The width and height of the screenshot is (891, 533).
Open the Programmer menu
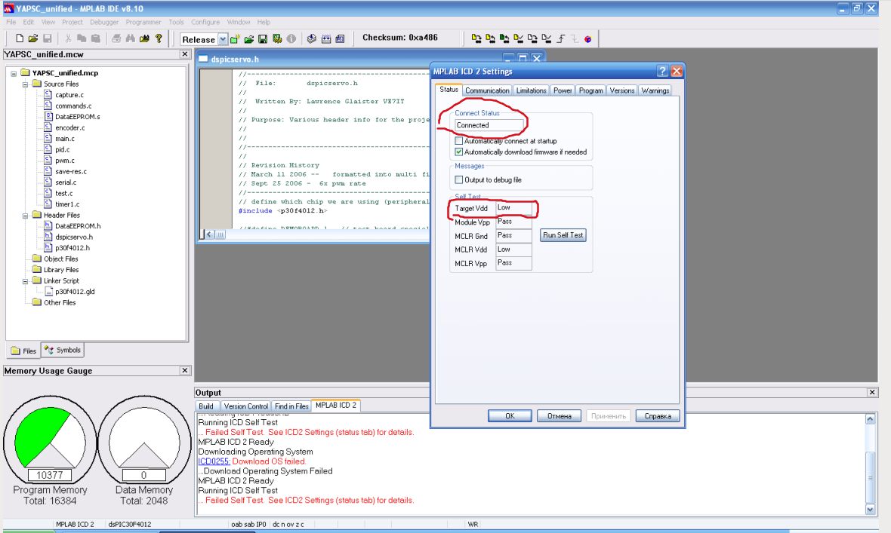tap(143, 22)
